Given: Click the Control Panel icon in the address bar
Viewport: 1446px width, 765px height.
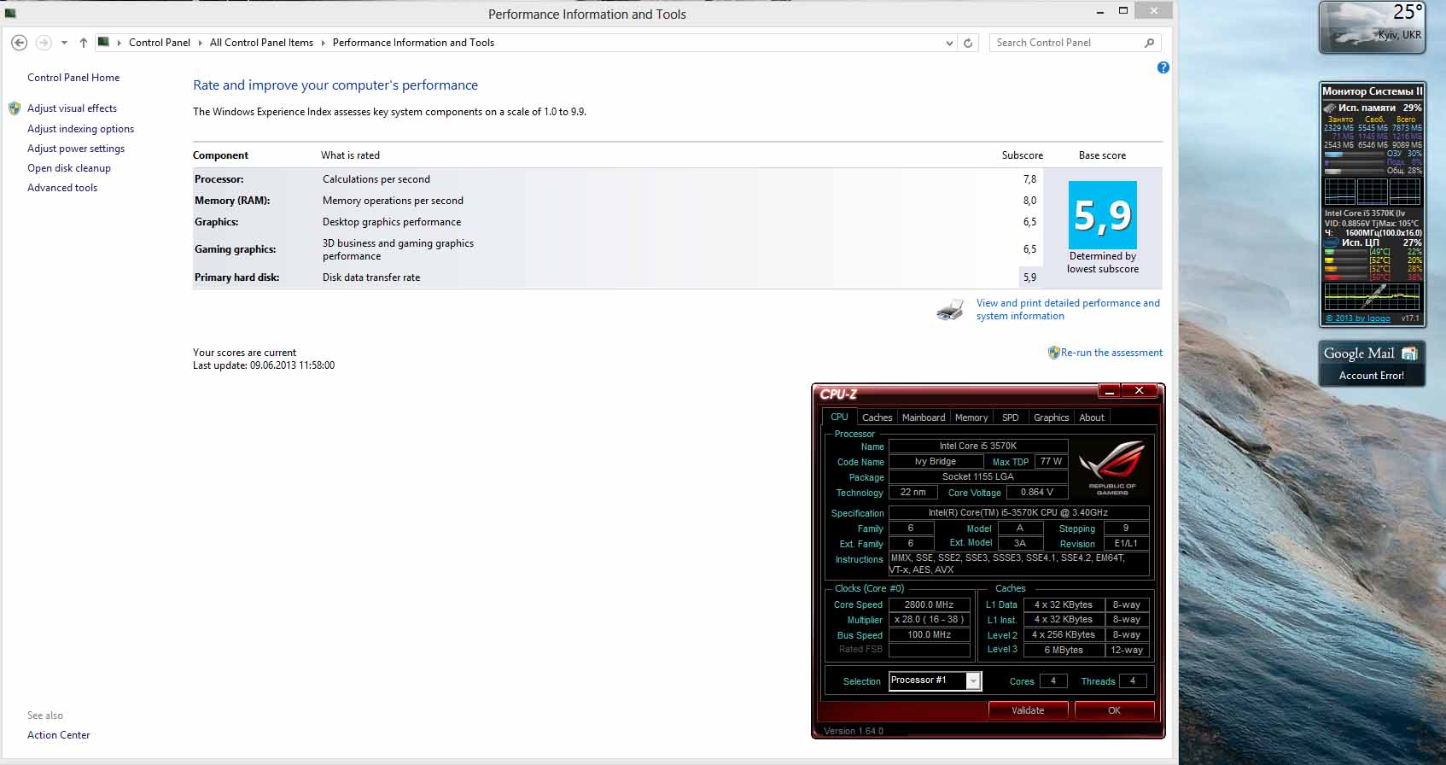Looking at the screenshot, I should click(x=103, y=42).
